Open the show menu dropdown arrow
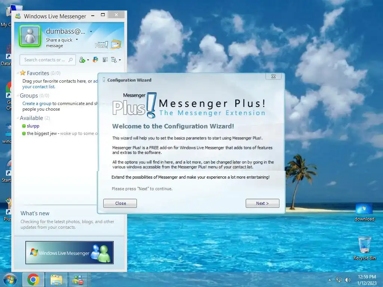Screen dimensions: 383x287 [120, 60]
